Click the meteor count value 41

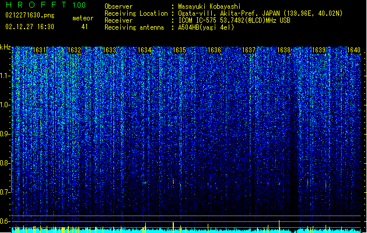[85, 27]
